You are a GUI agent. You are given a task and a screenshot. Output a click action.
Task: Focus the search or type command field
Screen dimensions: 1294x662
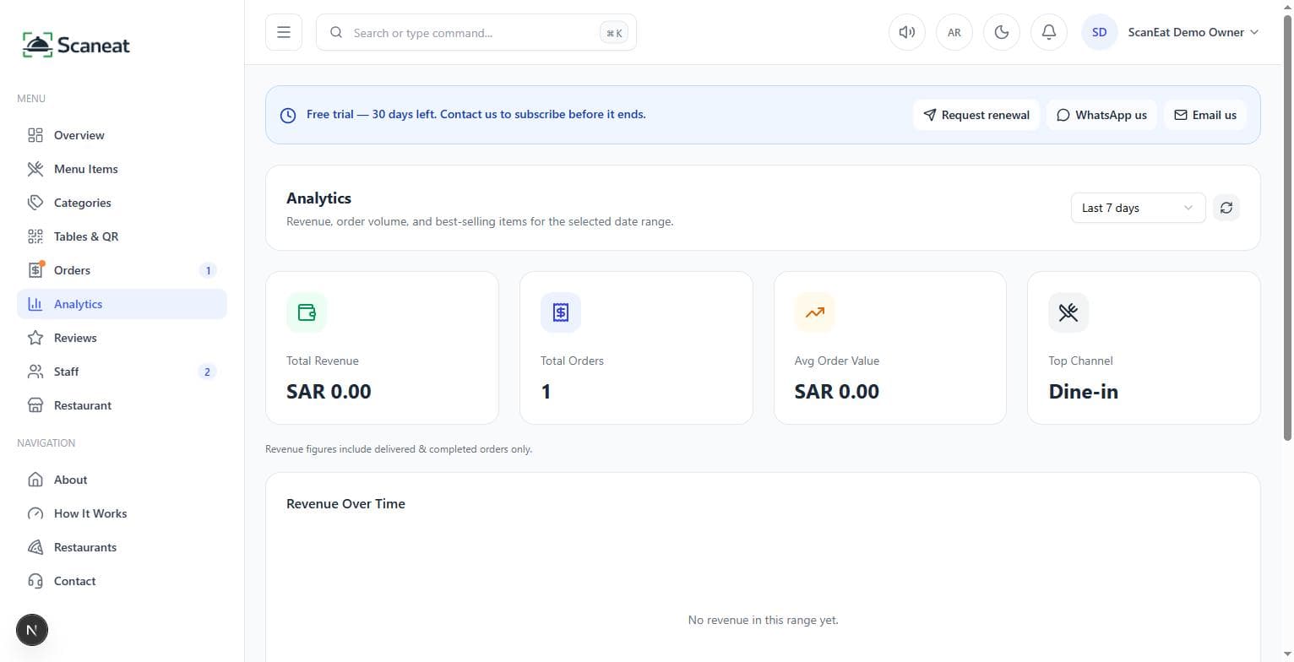(476, 32)
